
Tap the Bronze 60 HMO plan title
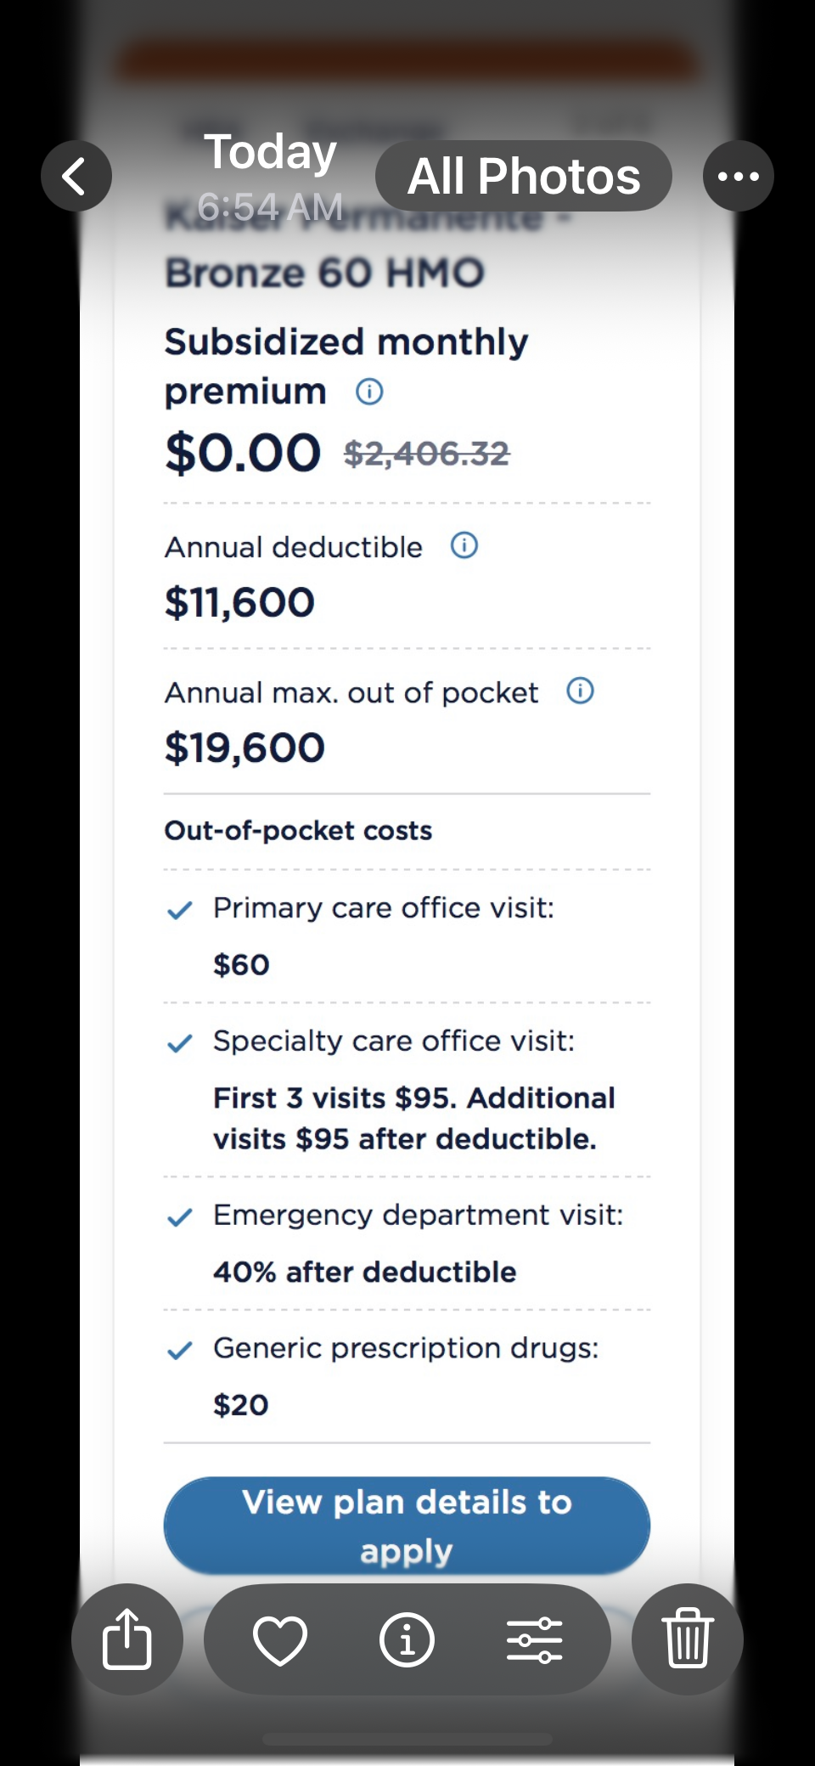[x=325, y=274]
